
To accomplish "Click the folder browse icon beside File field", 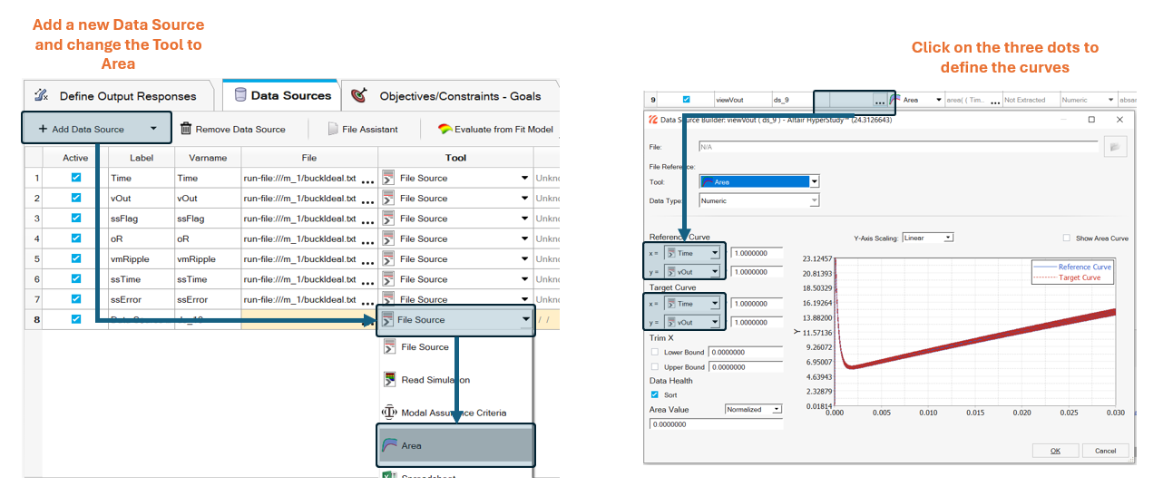I will point(1115,145).
